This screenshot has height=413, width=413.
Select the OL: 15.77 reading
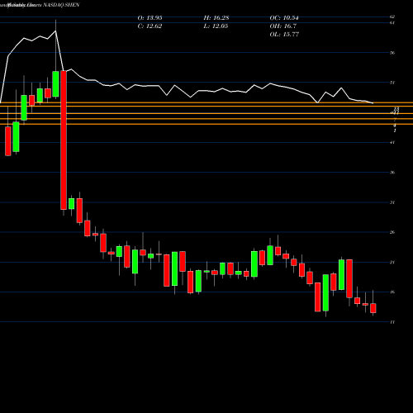click(x=284, y=35)
